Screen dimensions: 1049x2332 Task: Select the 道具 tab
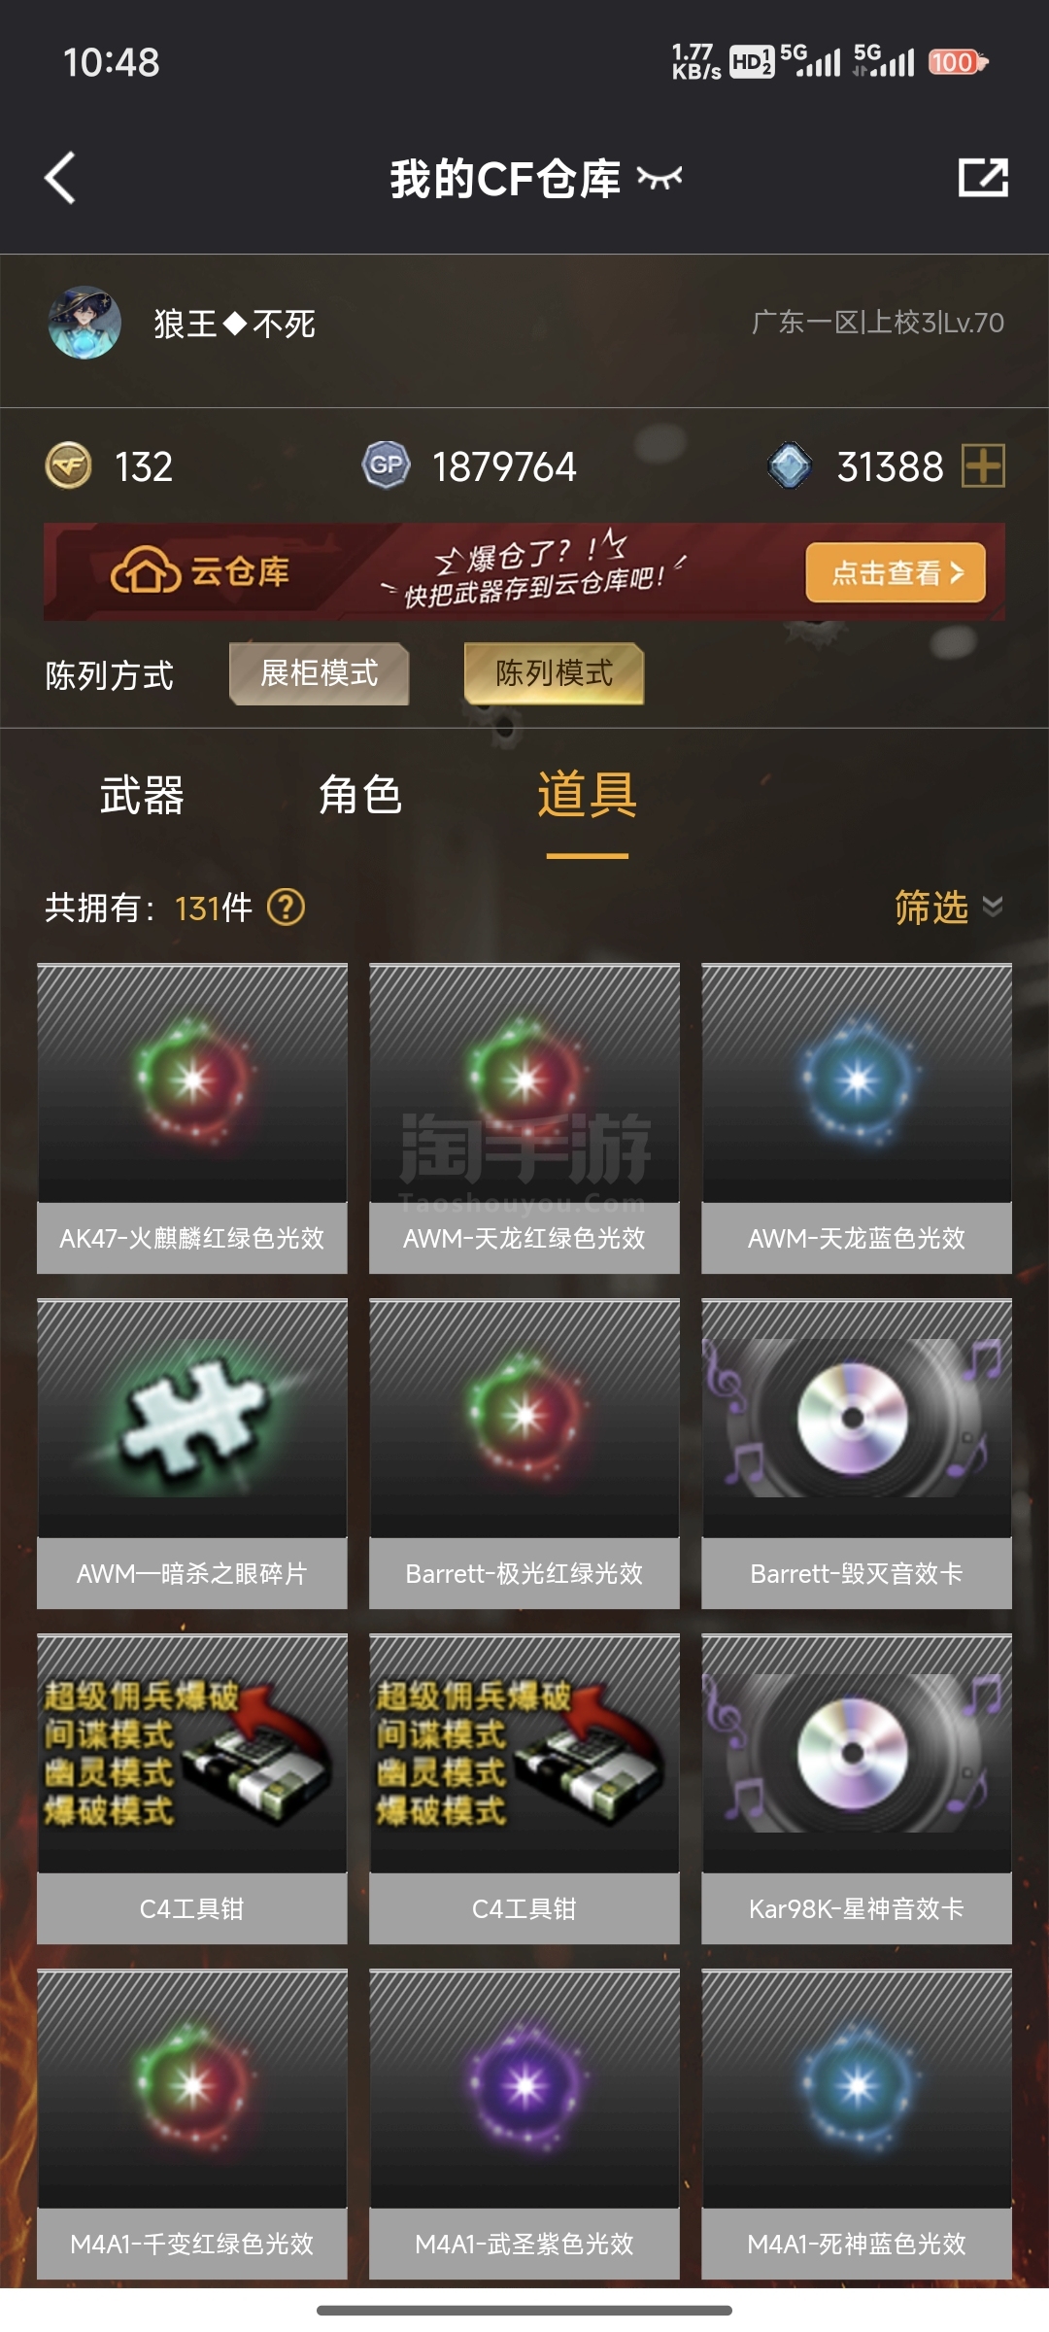(587, 795)
